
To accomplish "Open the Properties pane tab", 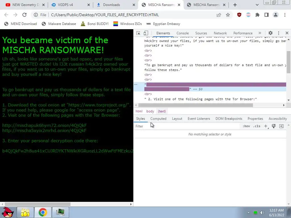I will point(255,119).
